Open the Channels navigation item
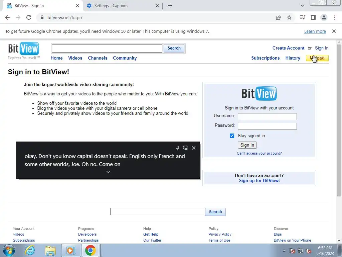Image resolution: width=342 pixels, height=257 pixels. (x=98, y=58)
